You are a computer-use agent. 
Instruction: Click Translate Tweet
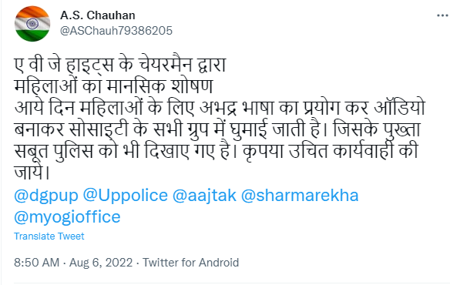(49, 236)
